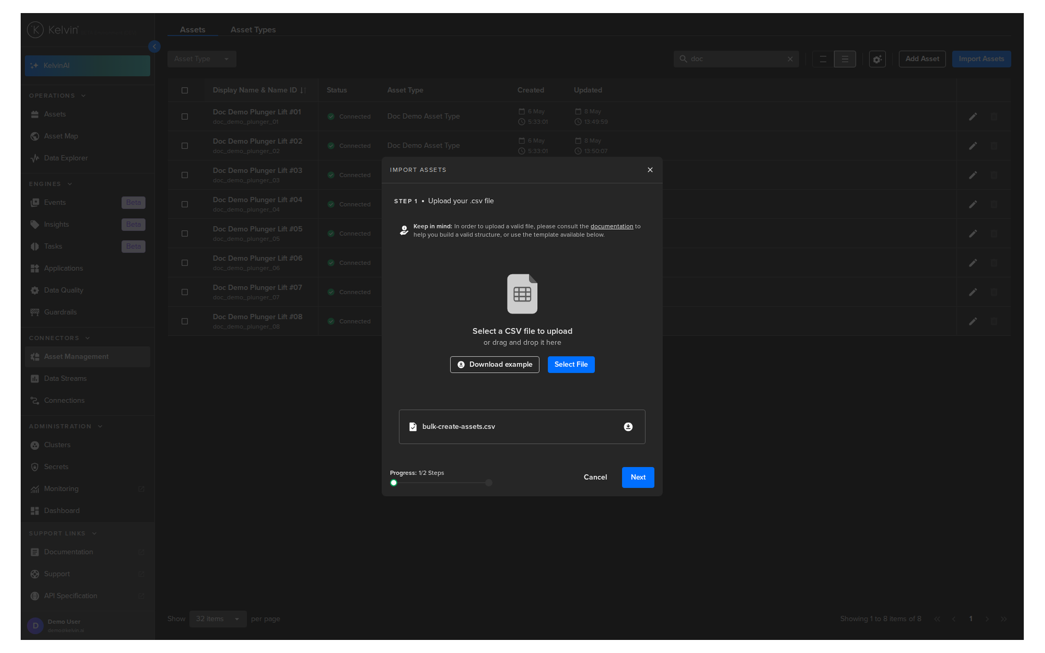The image size is (1045, 653).
Task: Collapse the Operations section
Action: (83, 96)
